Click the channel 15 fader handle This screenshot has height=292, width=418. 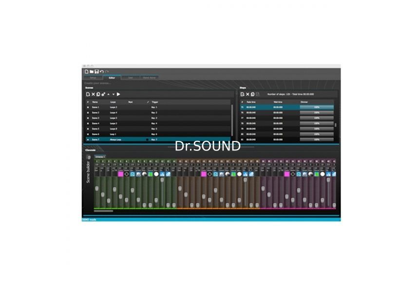[x=180, y=189]
